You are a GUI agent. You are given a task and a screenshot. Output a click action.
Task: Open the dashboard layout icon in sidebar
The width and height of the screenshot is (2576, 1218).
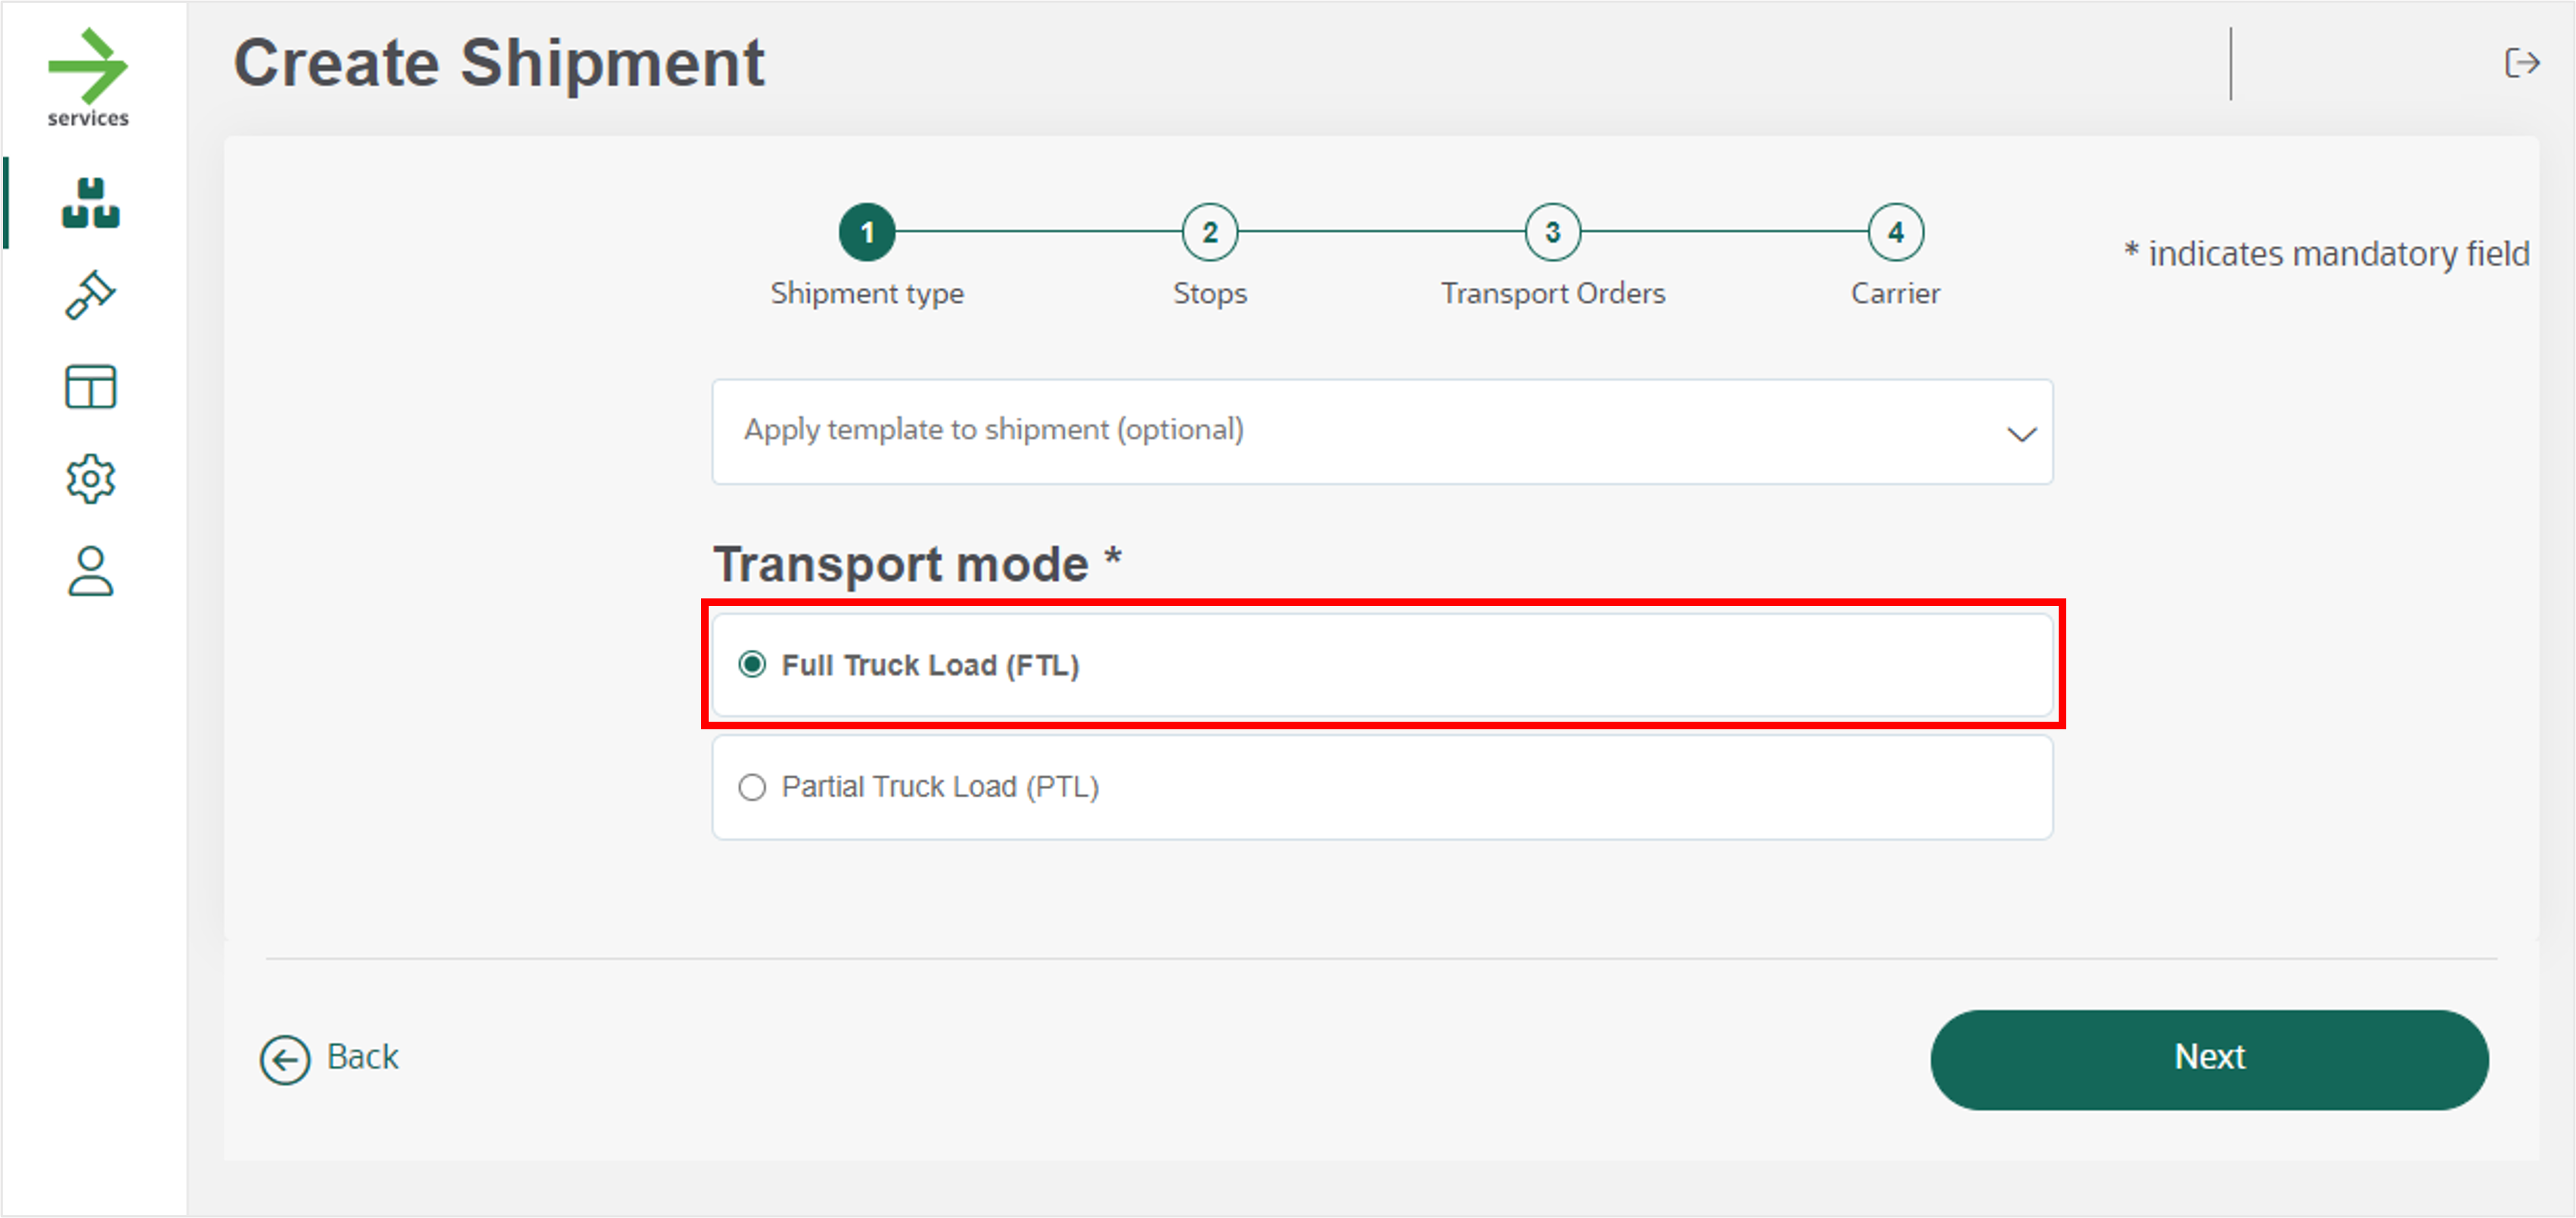pyautogui.click(x=89, y=385)
